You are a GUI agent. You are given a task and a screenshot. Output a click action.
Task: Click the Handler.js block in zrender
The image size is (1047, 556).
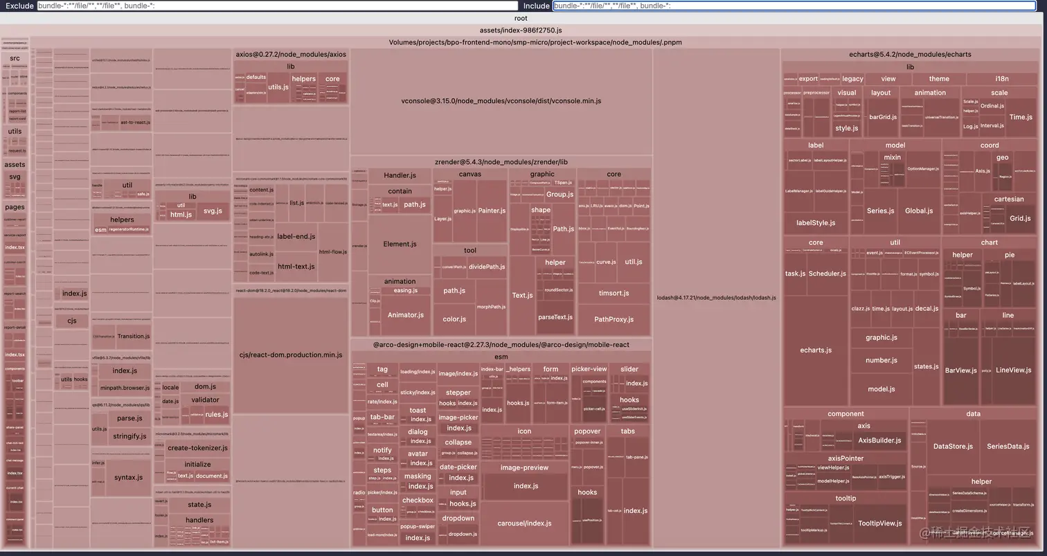click(x=400, y=176)
